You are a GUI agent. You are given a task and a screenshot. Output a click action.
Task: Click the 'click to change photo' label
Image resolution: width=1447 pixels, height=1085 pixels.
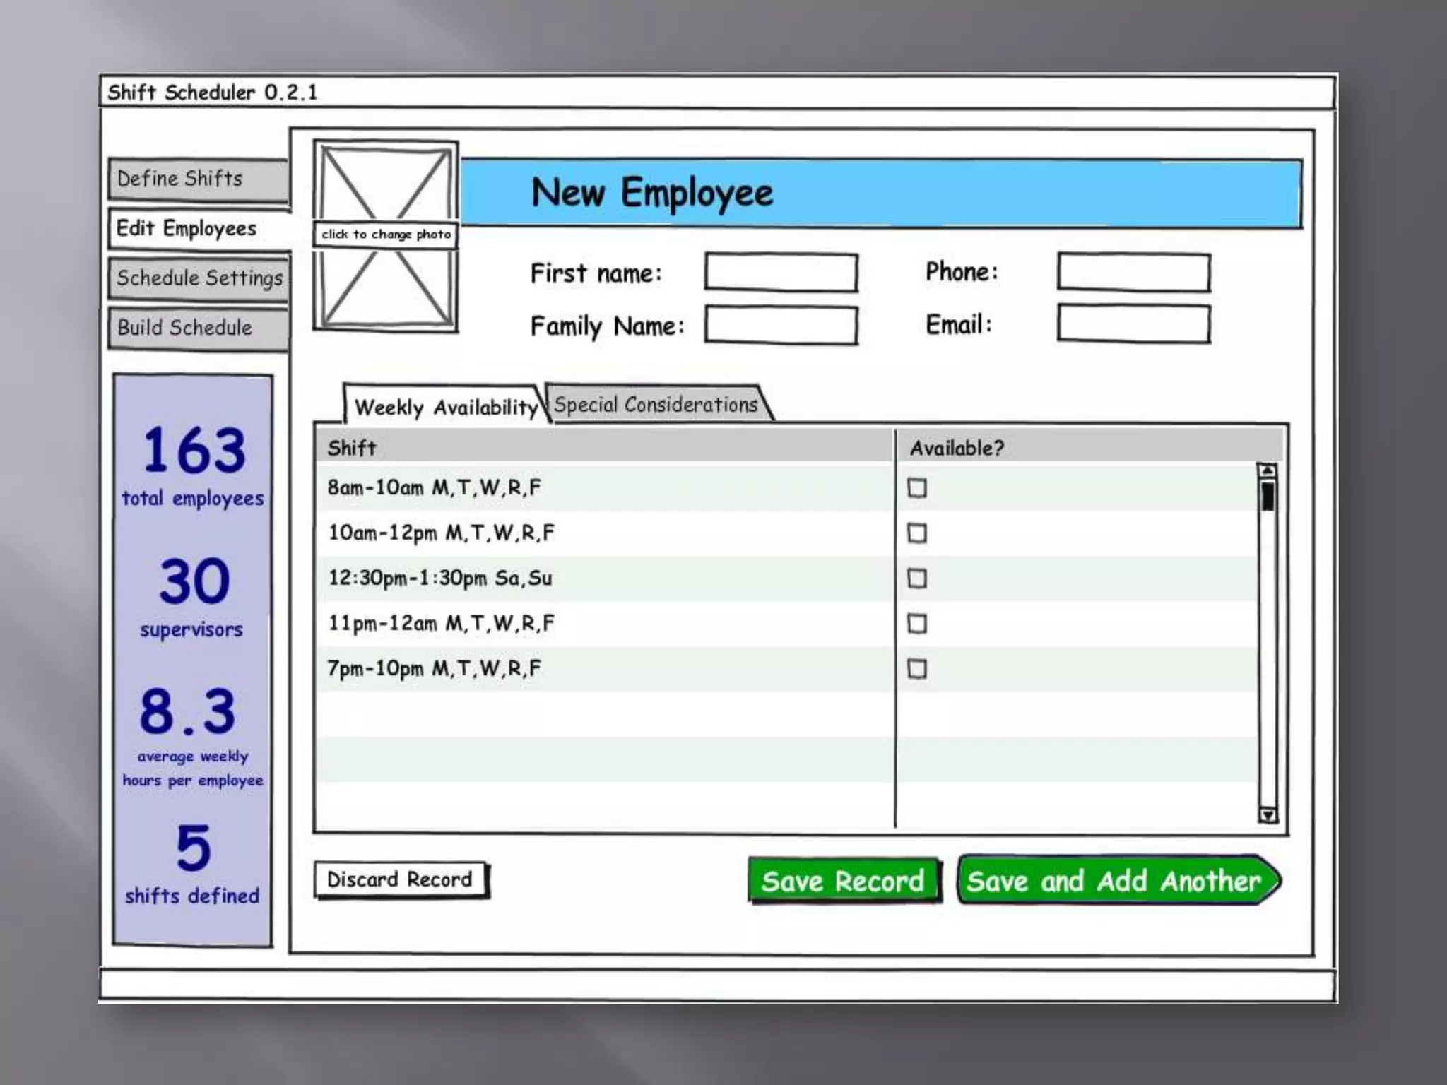pyautogui.click(x=386, y=235)
